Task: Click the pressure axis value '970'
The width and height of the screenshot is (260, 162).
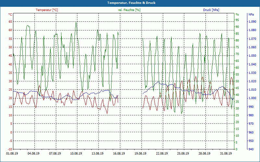Action: [251, 124]
